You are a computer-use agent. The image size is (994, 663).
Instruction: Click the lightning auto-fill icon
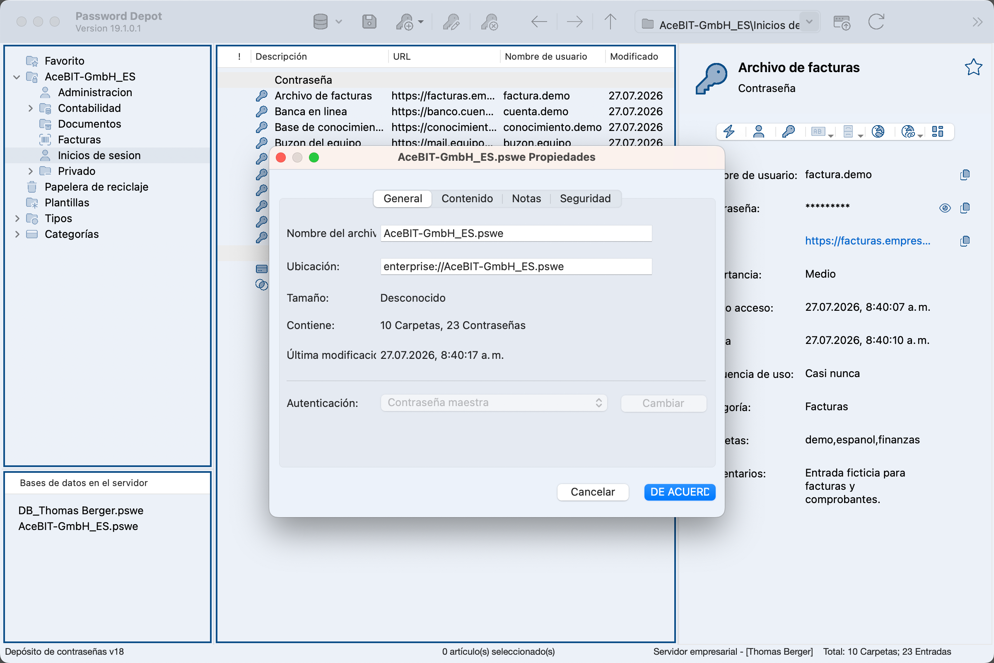pyautogui.click(x=729, y=131)
